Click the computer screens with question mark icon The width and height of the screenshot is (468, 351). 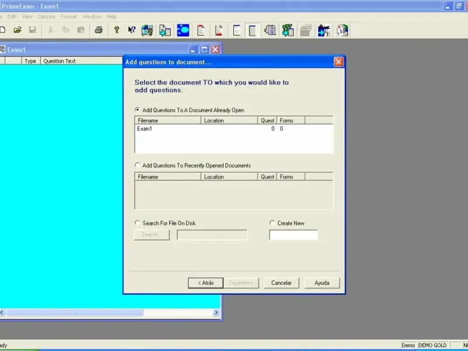[x=147, y=30]
